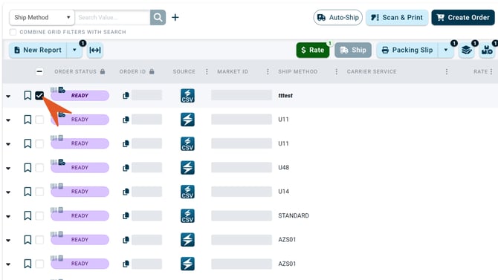Bookmark the STANDARD order row

[x=28, y=215]
